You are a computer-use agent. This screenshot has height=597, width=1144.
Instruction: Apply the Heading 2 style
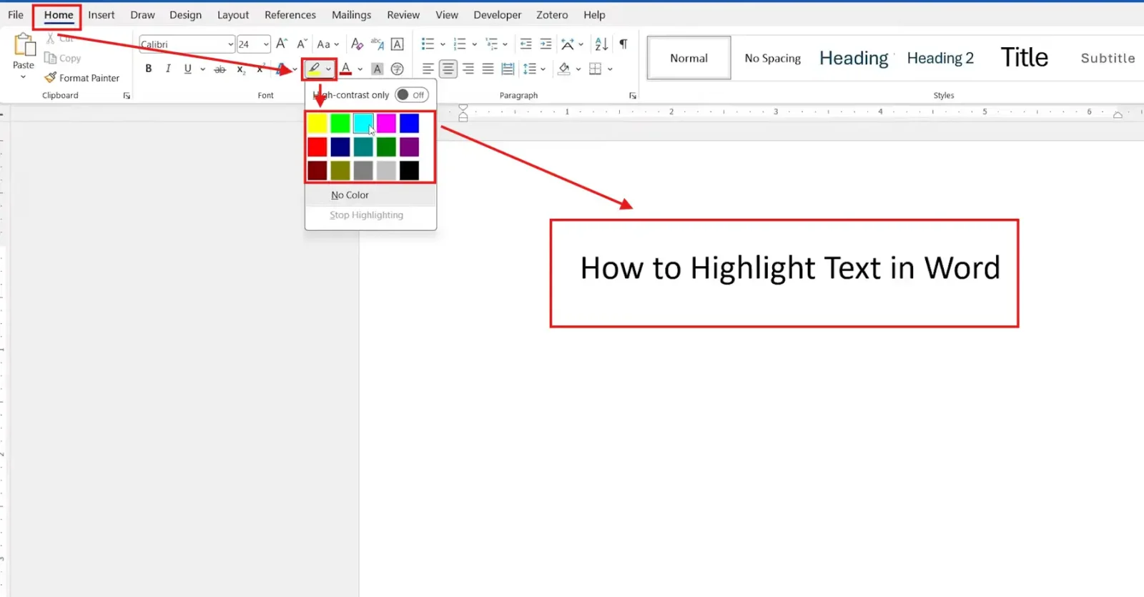[x=940, y=58]
